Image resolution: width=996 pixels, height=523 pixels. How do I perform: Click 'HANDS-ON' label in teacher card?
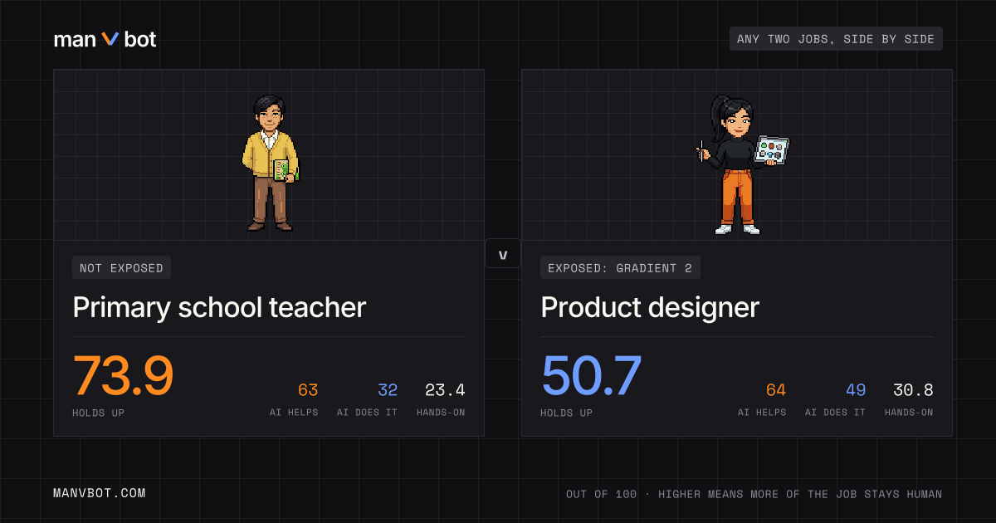click(x=441, y=413)
